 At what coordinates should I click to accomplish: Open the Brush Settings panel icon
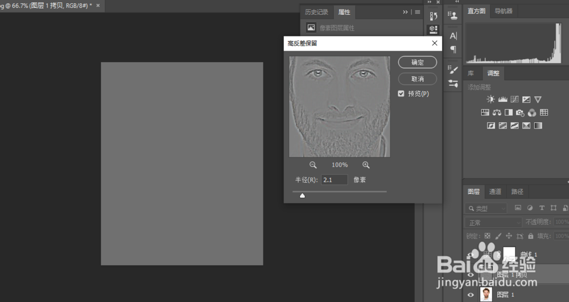pyautogui.click(x=453, y=69)
